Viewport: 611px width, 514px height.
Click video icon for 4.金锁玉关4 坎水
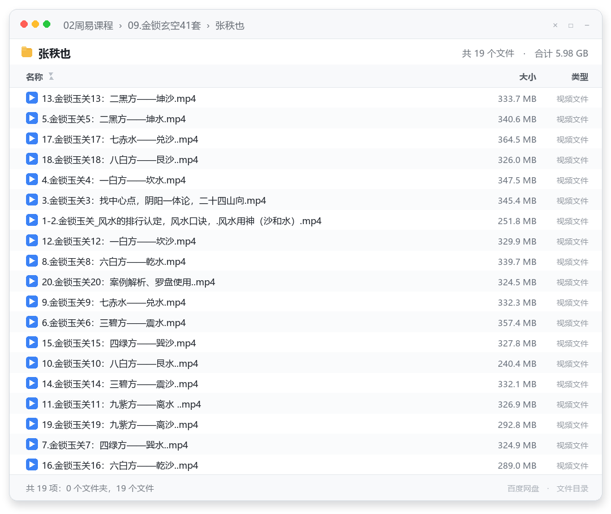coord(32,179)
